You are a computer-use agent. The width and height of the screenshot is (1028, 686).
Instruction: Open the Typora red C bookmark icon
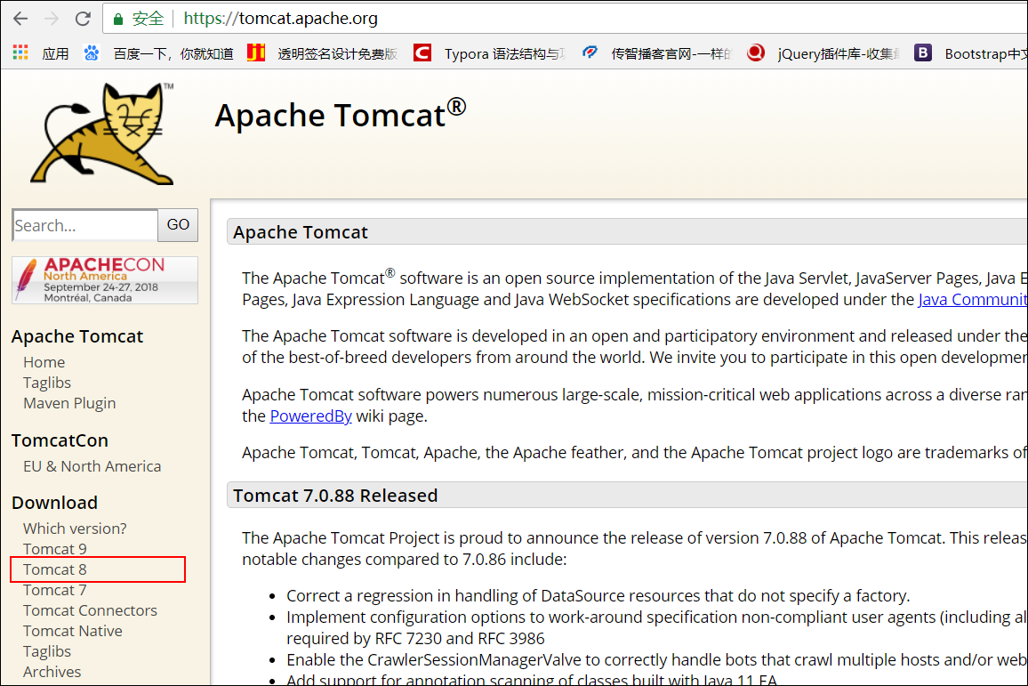(422, 52)
